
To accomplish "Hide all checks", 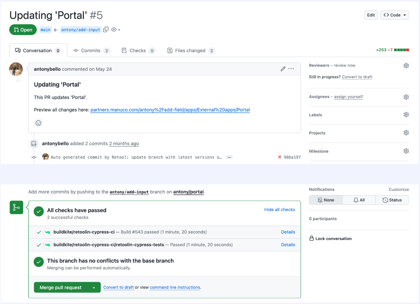I will click(x=279, y=209).
